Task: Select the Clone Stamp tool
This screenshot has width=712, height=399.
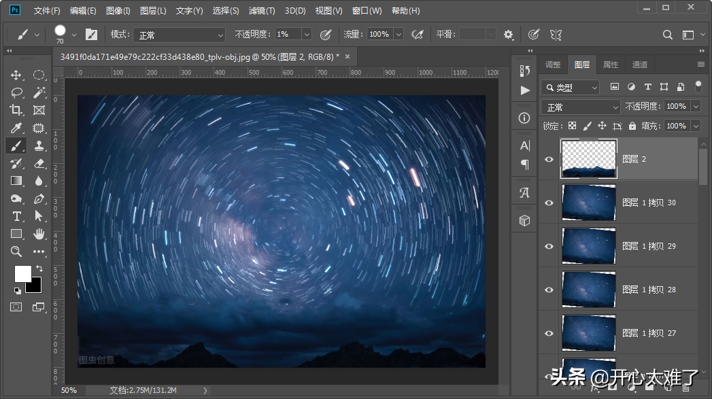Action: pyautogui.click(x=39, y=145)
